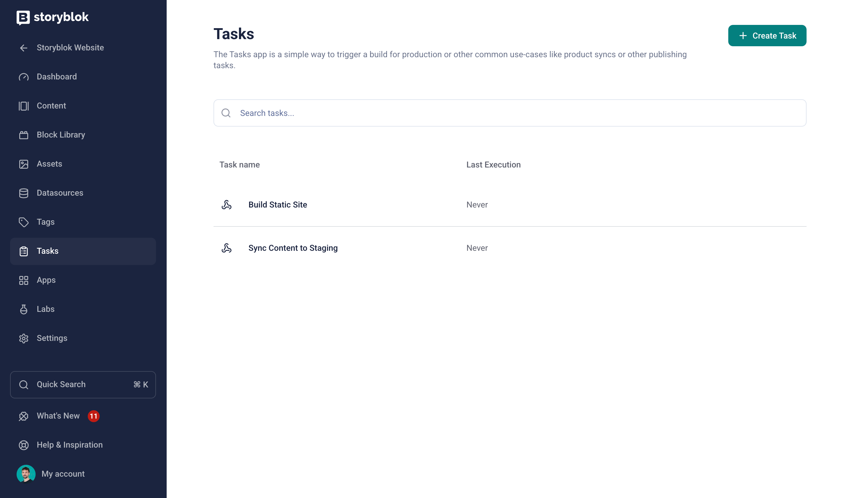The width and height of the screenshot is (854, 498).
Task: Select Tags in the sidebar
Action: pyautogui.click(x=83, y=222)
